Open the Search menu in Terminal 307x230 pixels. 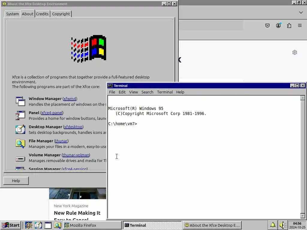[x=147, y=92]
